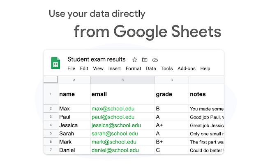Click the note 'The first part wa'
263x164 pixels.
(x=206, y=142)
